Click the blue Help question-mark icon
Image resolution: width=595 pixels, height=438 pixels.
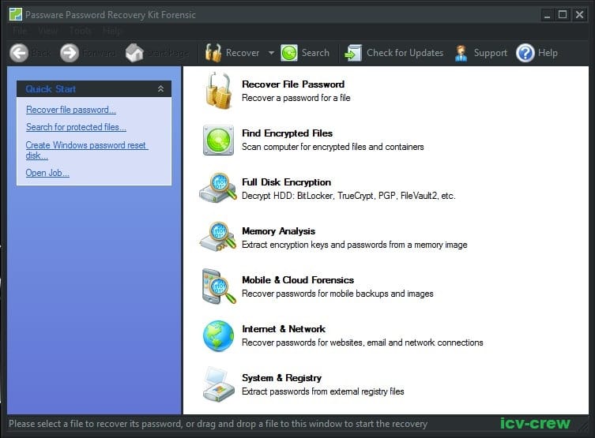525,53
